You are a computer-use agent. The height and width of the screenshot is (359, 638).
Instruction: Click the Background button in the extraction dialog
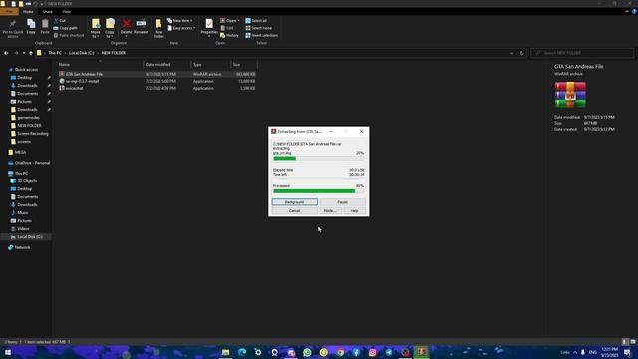point(295,202)
